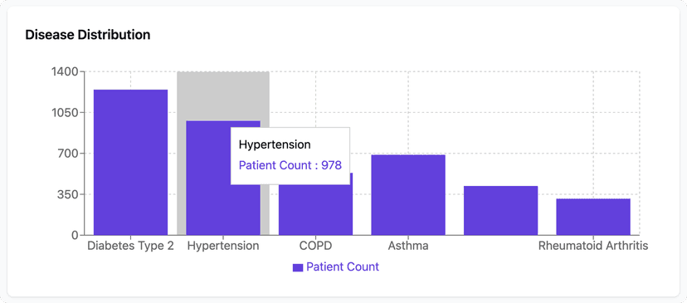Click the Diabetes Type 2 bar
The image size is (687, 303).
tap(130, 162)
